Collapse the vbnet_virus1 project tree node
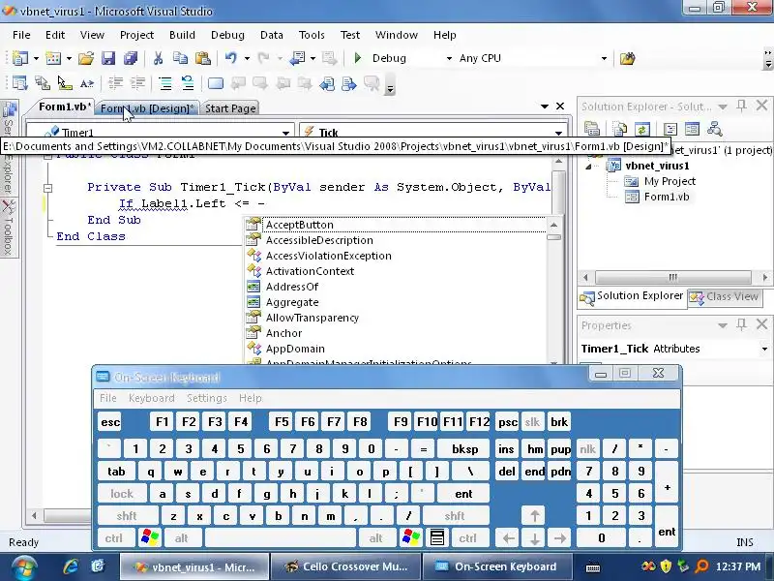Viewport: 774px width, 581px height. [x=588, y=167]
